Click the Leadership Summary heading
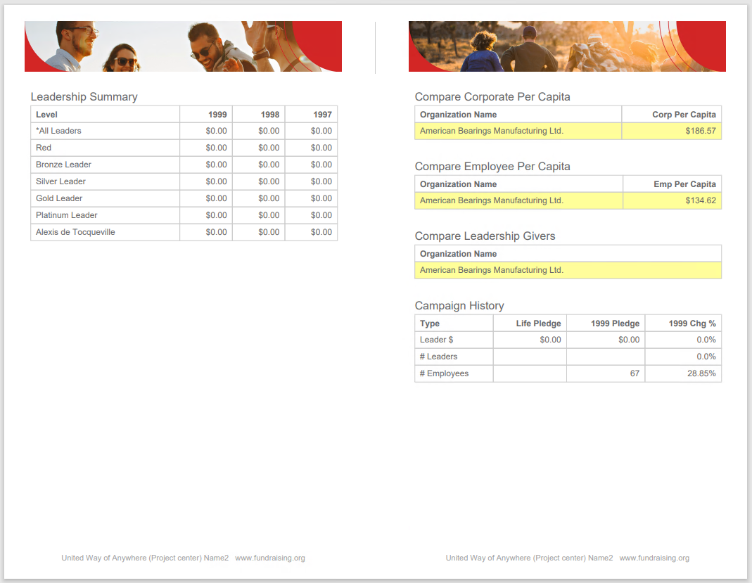The height and width of the screenshot is (583, 752). click(84, 97)
